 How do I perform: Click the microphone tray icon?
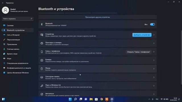coord(152,99)
